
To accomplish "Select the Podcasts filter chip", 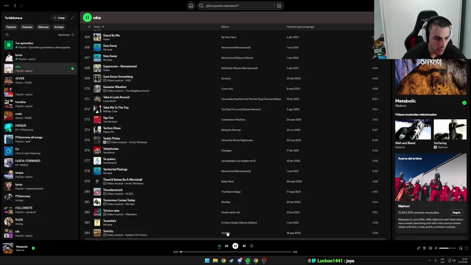I will [x=27, y=27].
